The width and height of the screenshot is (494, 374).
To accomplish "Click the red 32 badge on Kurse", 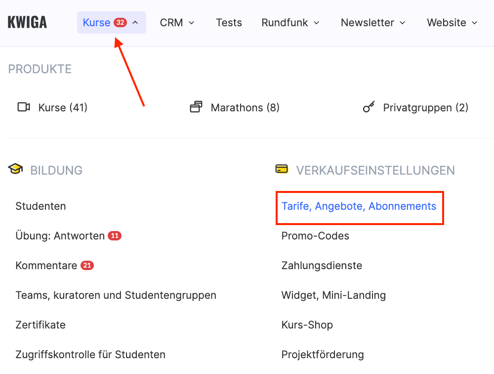I will pos(120,23).
